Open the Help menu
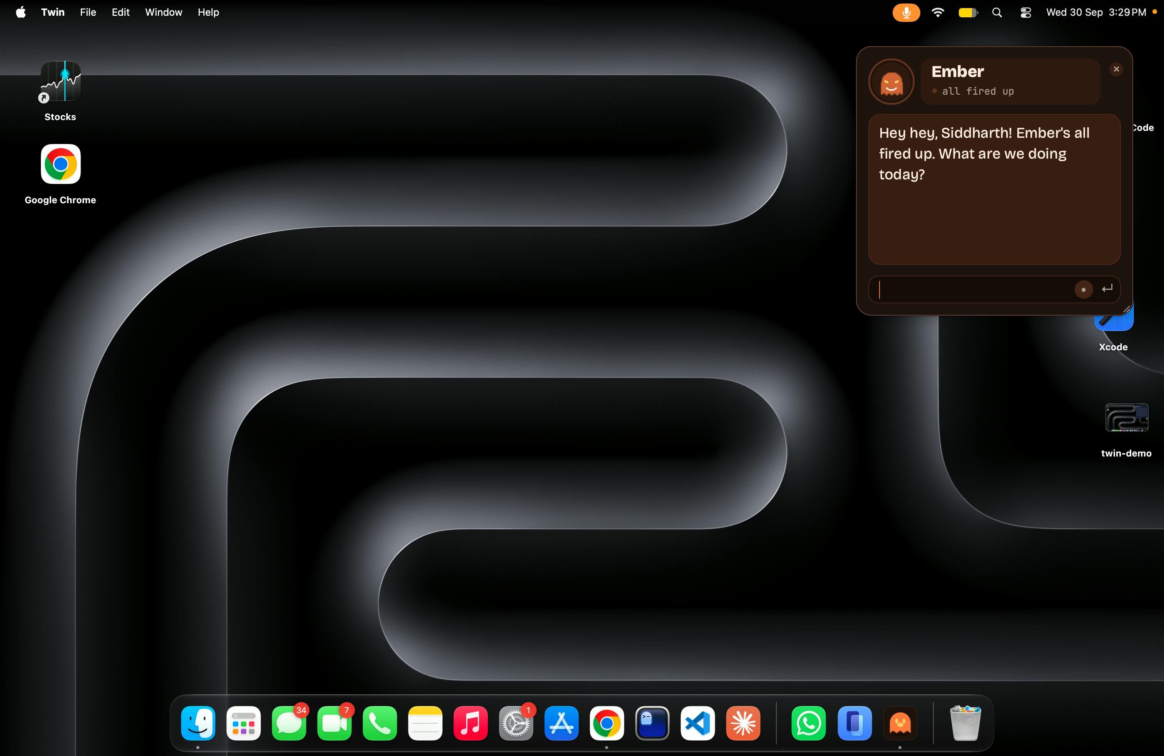This screenshot has height=756, width=1164. 208,12
